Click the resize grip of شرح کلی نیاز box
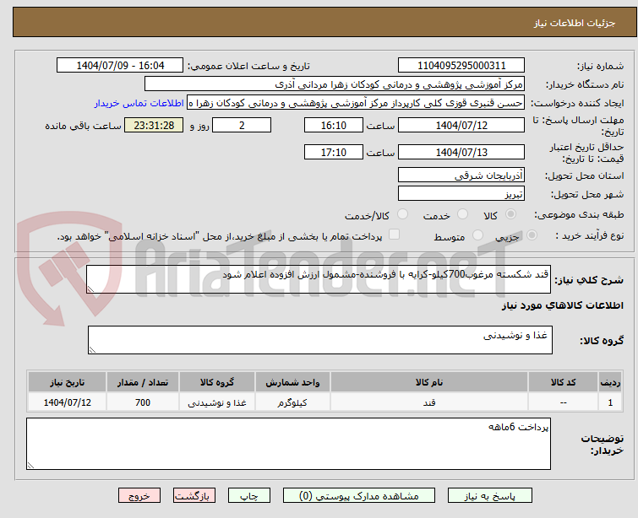 (x=90, y=289)
